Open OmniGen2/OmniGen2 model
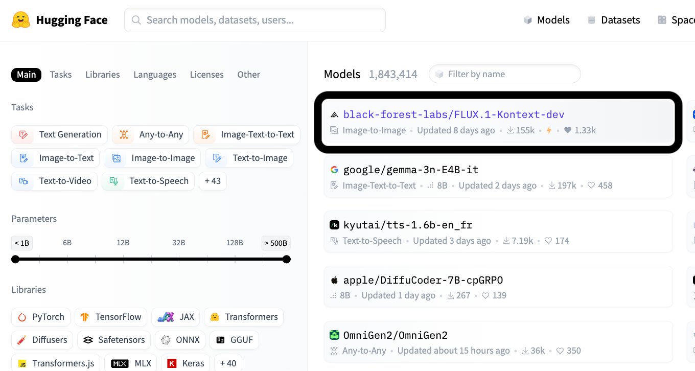This screenshot has width=695, height=371. point(498,342)
